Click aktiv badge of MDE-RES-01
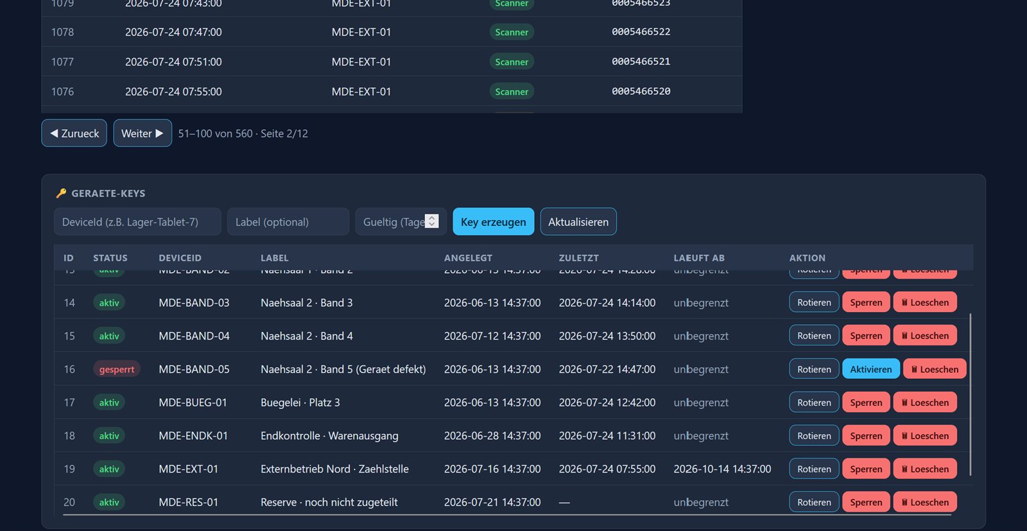Viewport: 1027px width, 531px height. click(109, 502)
